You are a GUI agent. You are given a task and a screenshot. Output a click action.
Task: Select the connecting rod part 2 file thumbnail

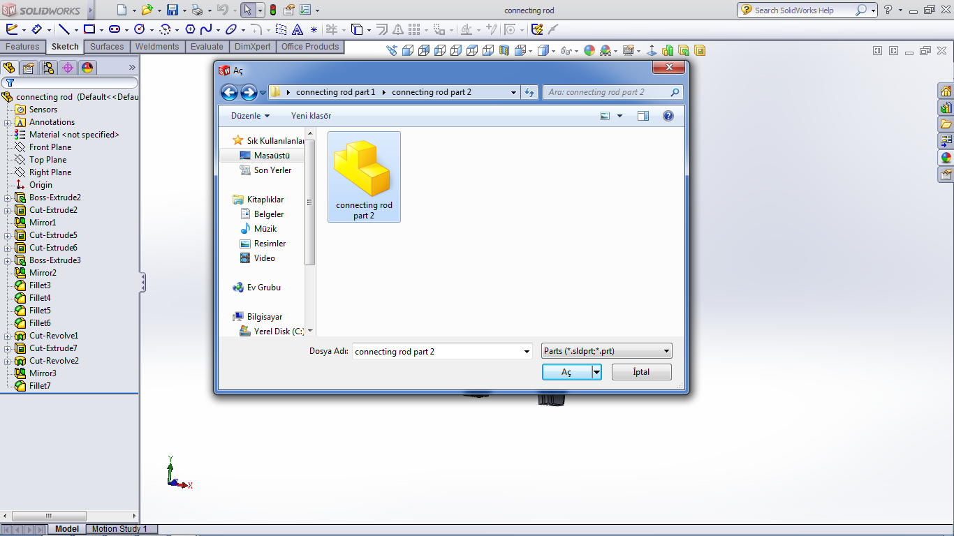click(364, 177)
